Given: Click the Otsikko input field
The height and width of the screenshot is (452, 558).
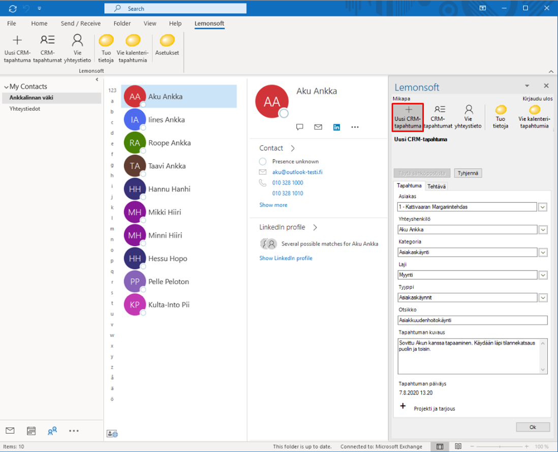Looking at the screenshot, I should pyautogui.click(x=473, y=320).
